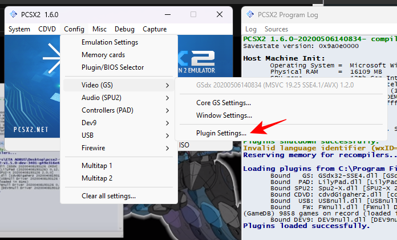This screenshot has height=240, width=397.
Task: Click 'Reserving memory for recompilers' log line
Action: click(x=320, y=155)
